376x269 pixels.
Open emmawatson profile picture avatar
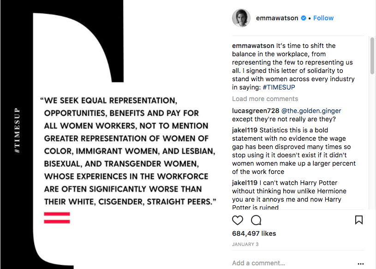click(241, 18)
